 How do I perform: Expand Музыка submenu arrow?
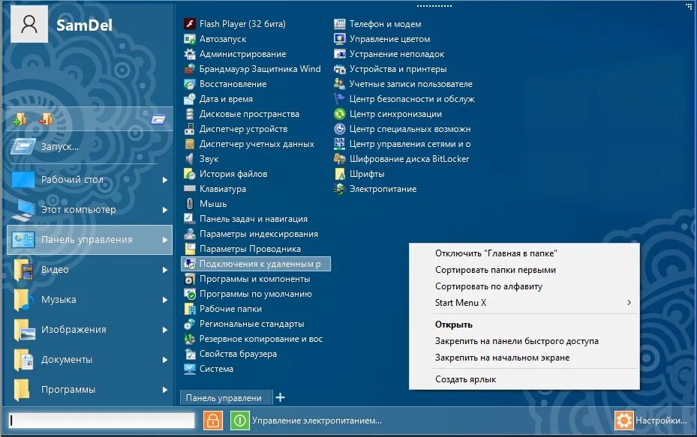point(165,300)
